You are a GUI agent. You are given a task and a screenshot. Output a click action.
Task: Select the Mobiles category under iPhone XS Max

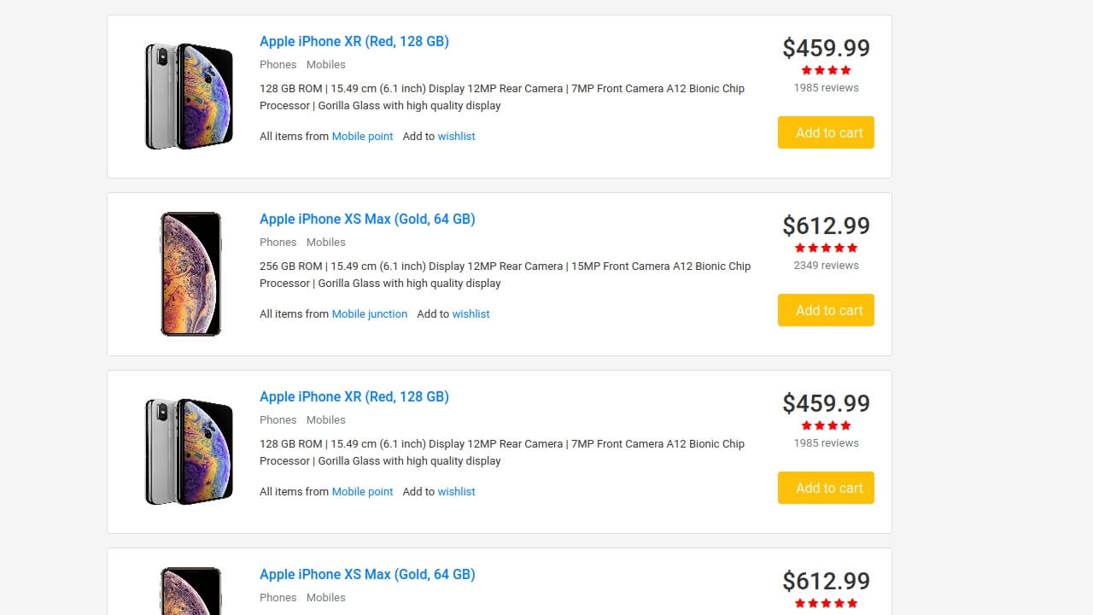tap(325, 242)
